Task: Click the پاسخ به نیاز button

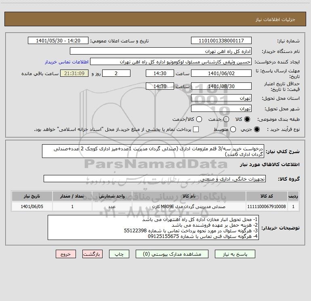Action: tap(235, 254)
